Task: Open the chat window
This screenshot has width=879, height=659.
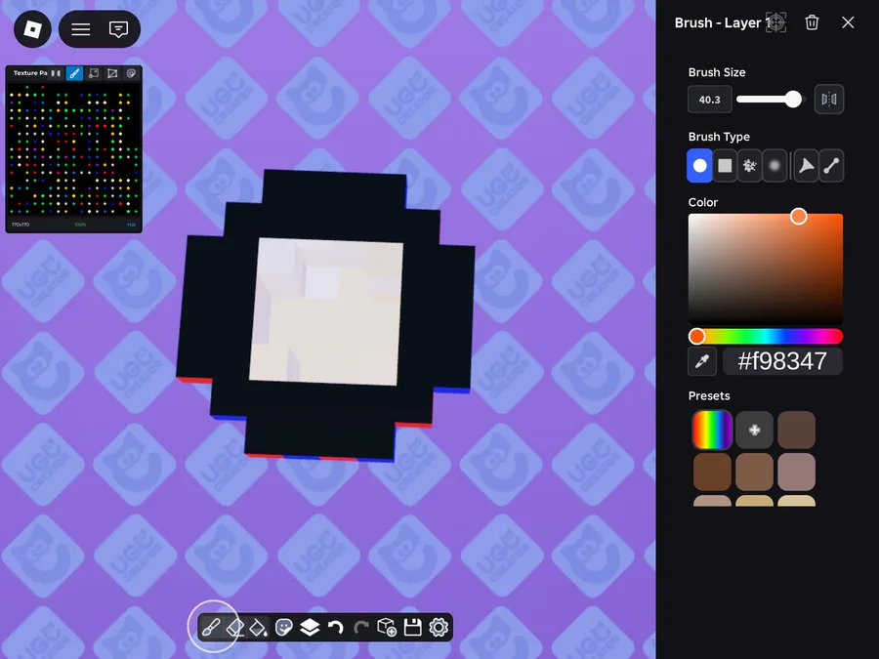Action: 118,29
